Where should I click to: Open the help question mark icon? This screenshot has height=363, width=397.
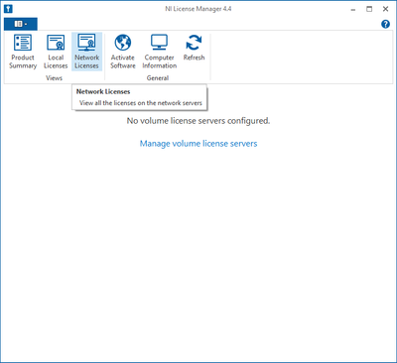[385, 24]
